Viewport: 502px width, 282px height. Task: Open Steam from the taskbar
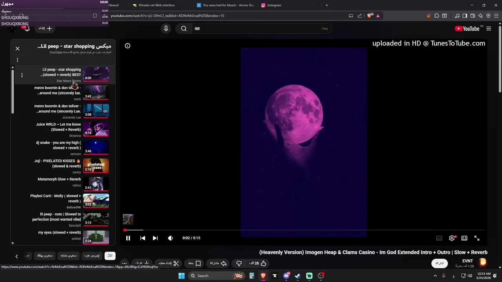coord(298,276)
